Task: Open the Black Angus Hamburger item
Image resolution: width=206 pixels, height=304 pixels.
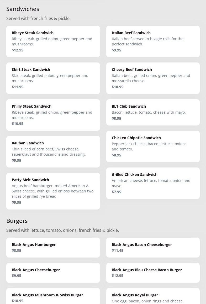Action: coord(53,247)
